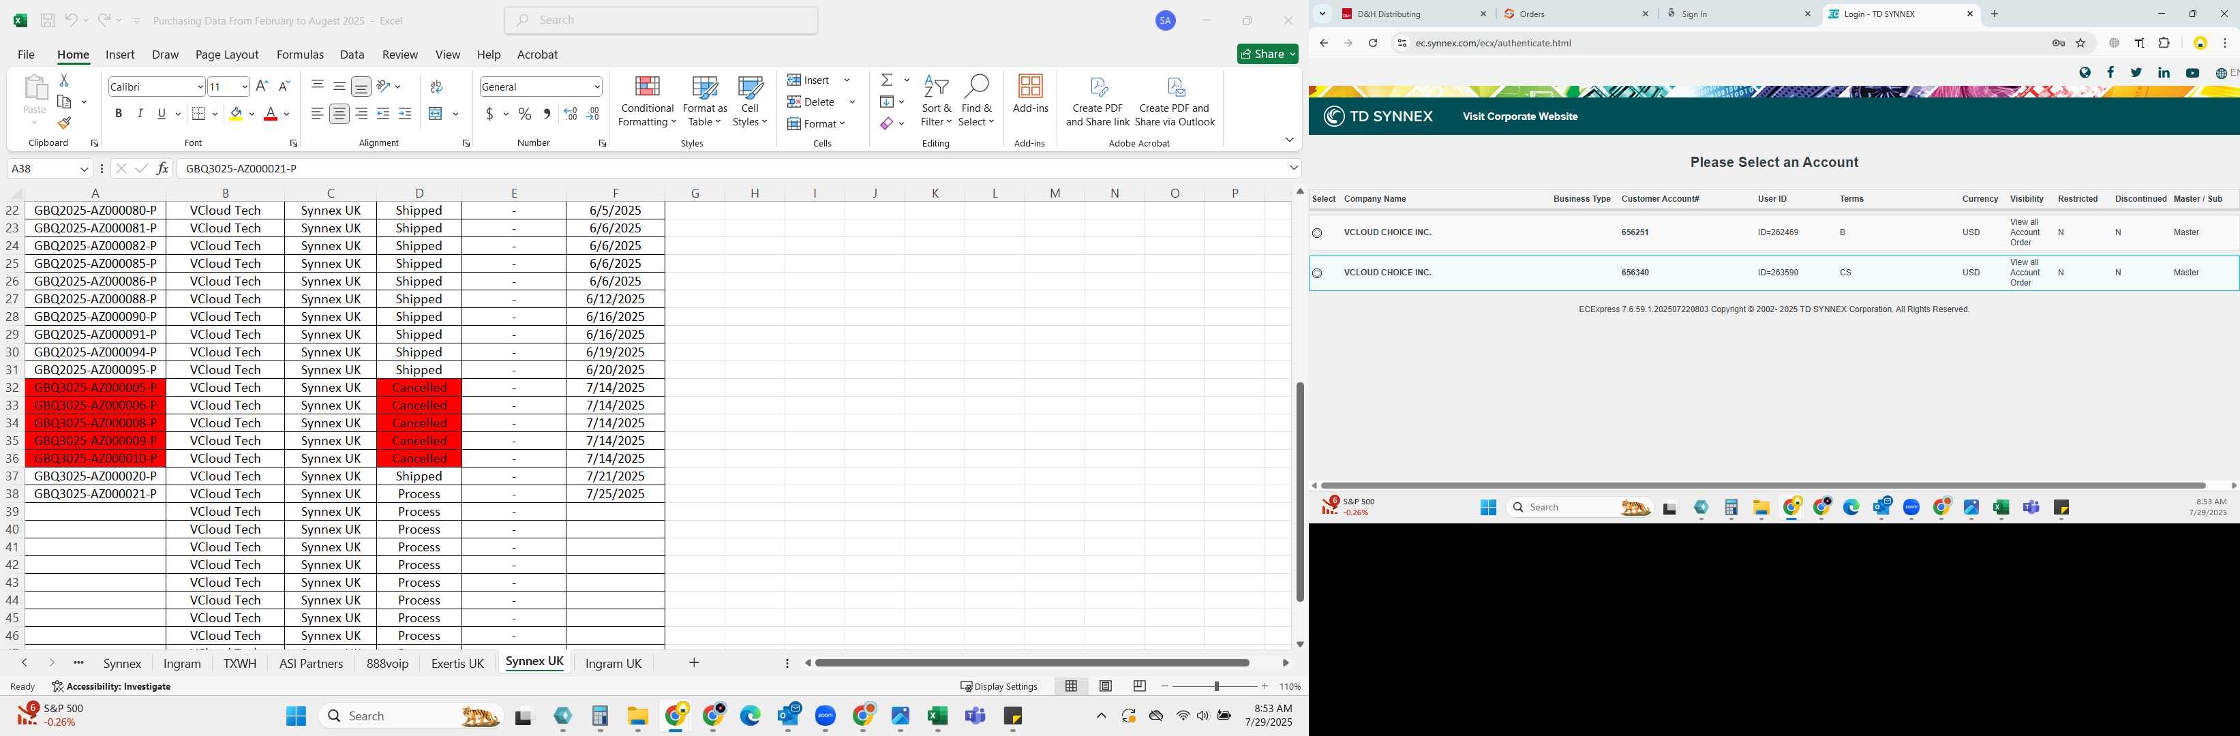Select account 656251 radio button

point(1316,233)
